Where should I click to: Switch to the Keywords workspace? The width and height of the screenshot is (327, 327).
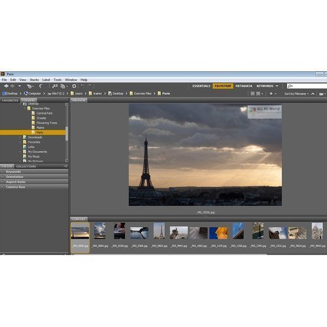pyautogui.click(x=265, y=86)
